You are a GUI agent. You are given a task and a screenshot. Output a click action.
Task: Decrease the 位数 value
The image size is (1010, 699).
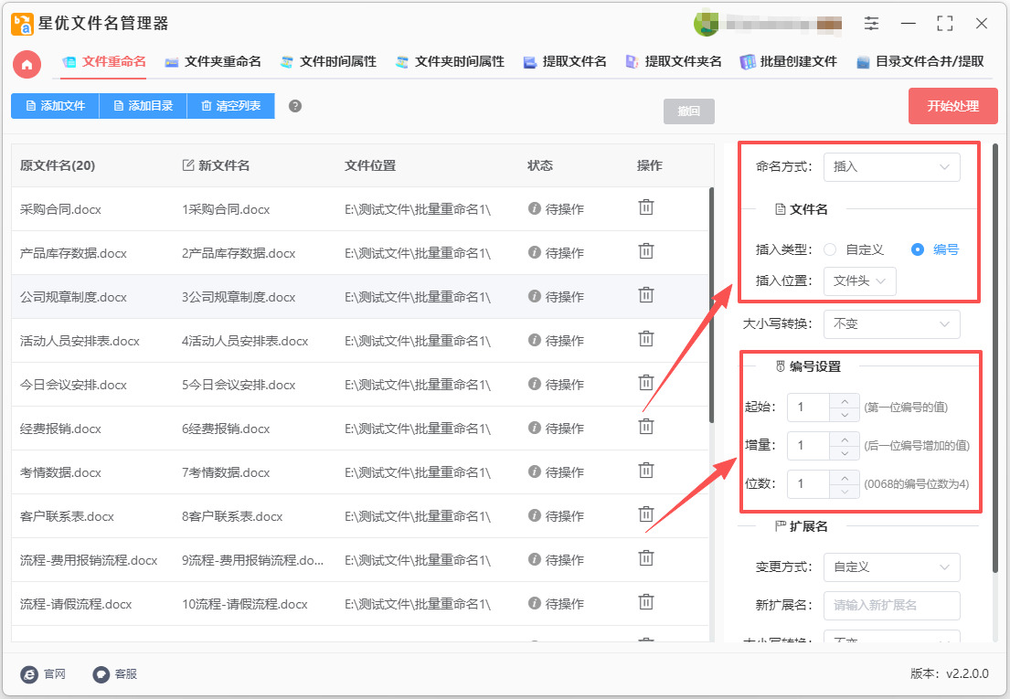(x=845, y=492)
